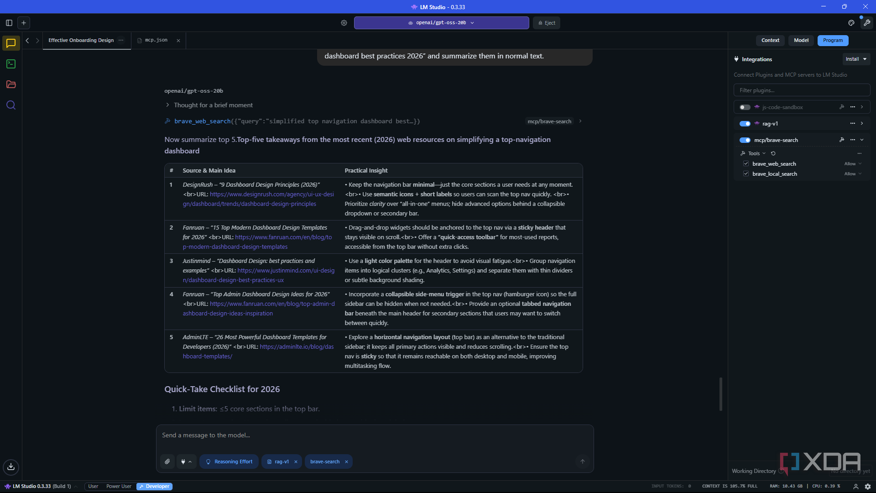876x493 pixels.
Task: Toggle the left sidebar panel icon
Action: (x=9, y=23)
